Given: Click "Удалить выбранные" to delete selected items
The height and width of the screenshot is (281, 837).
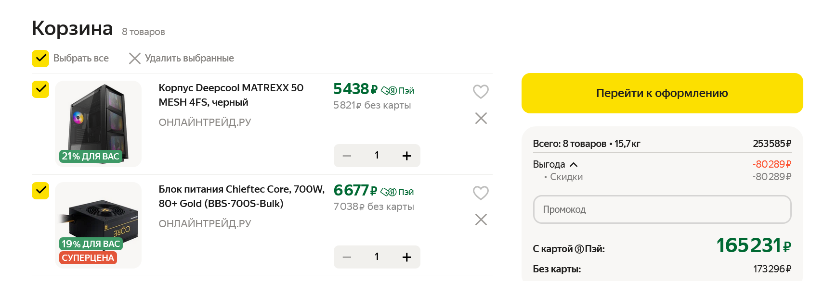Looking at the screenshot, I should click(182, 59).
